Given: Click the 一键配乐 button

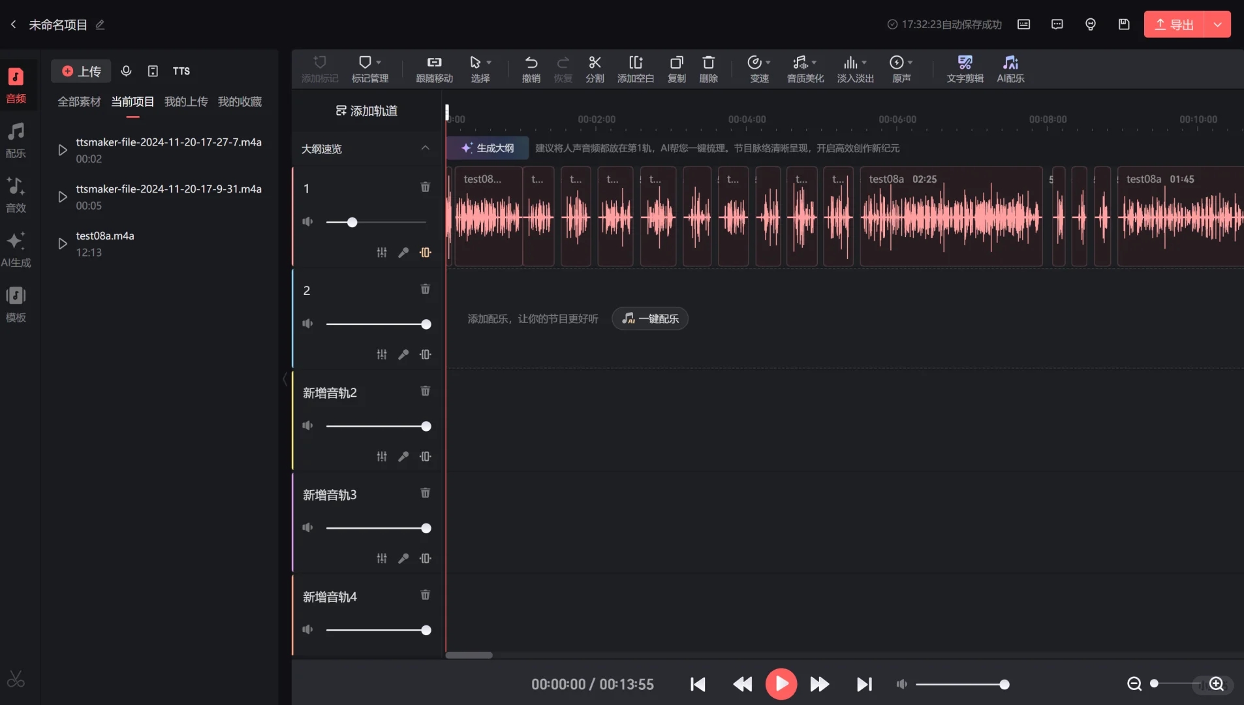Looking at the screenshot, I should click(x=650, y=319).
